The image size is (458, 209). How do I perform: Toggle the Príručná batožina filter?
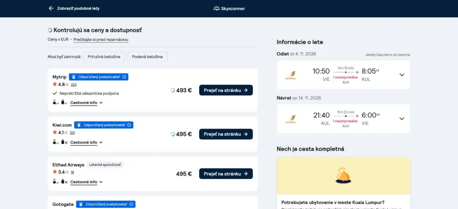click(x=104, y=57)
